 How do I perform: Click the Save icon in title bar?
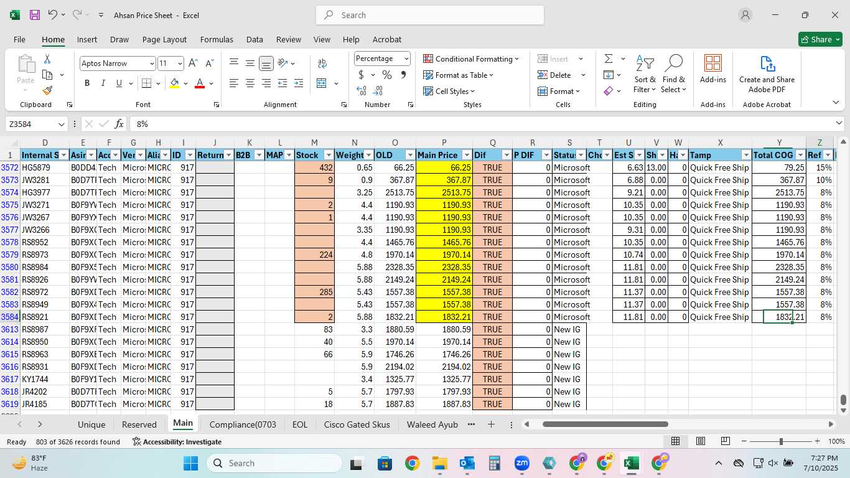coord(35,15)
